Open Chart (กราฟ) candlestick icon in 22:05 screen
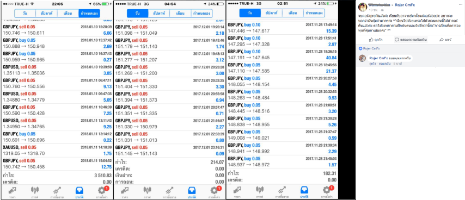This screenshot has height=200, width=465. (35, 192)
